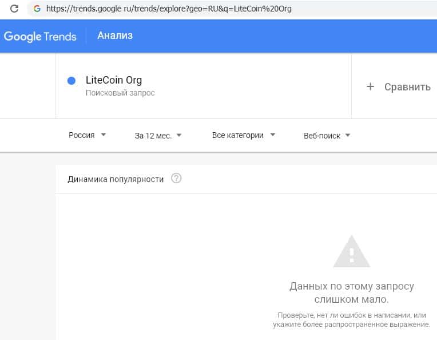This screenshot has width=437, height=340.
Task: Click the Google Trends logo
Action: (40, 36)
